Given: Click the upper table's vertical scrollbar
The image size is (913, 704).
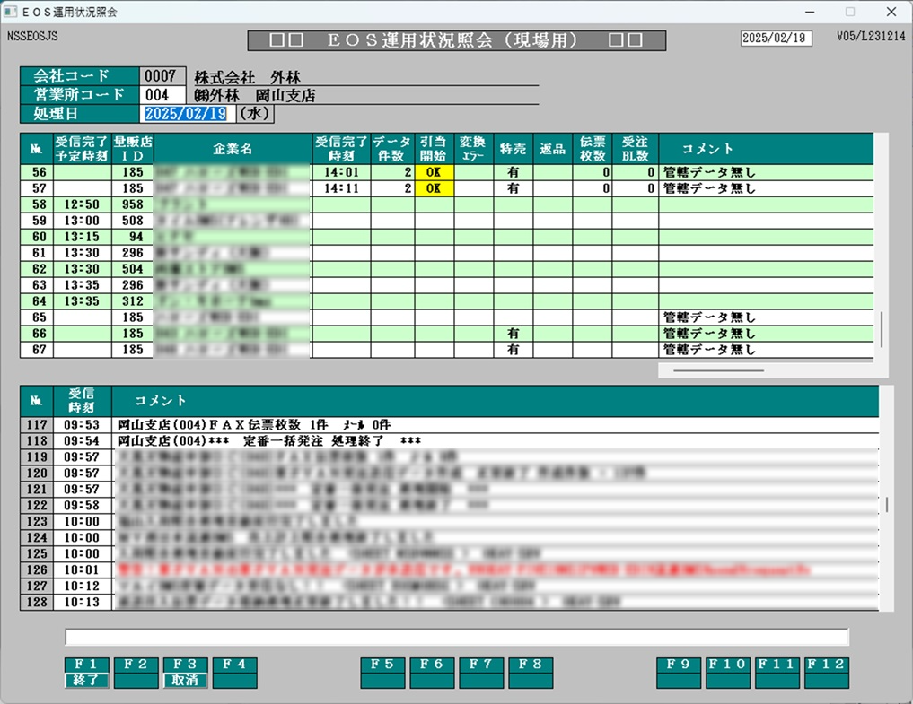Looking at the screenshot, I should point(881,330).
